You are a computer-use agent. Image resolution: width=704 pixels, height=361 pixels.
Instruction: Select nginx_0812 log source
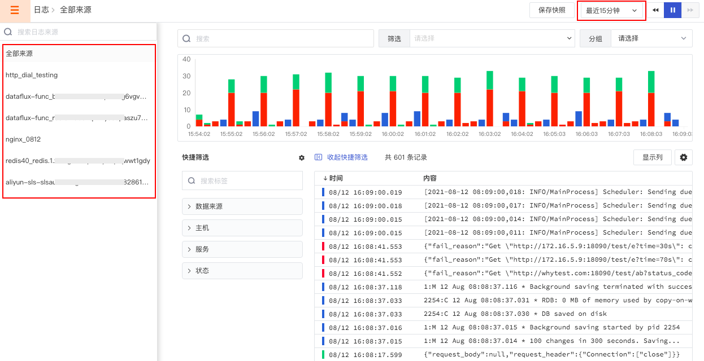tap(79, 139)
